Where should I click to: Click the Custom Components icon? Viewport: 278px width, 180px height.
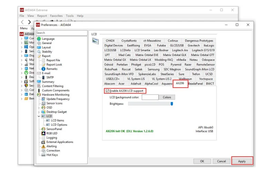(39, 90)
